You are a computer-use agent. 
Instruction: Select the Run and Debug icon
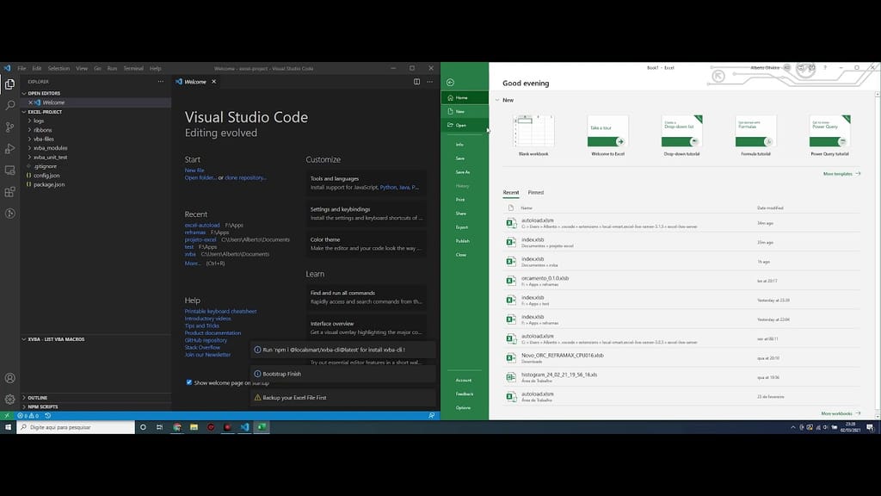point(9,148)
